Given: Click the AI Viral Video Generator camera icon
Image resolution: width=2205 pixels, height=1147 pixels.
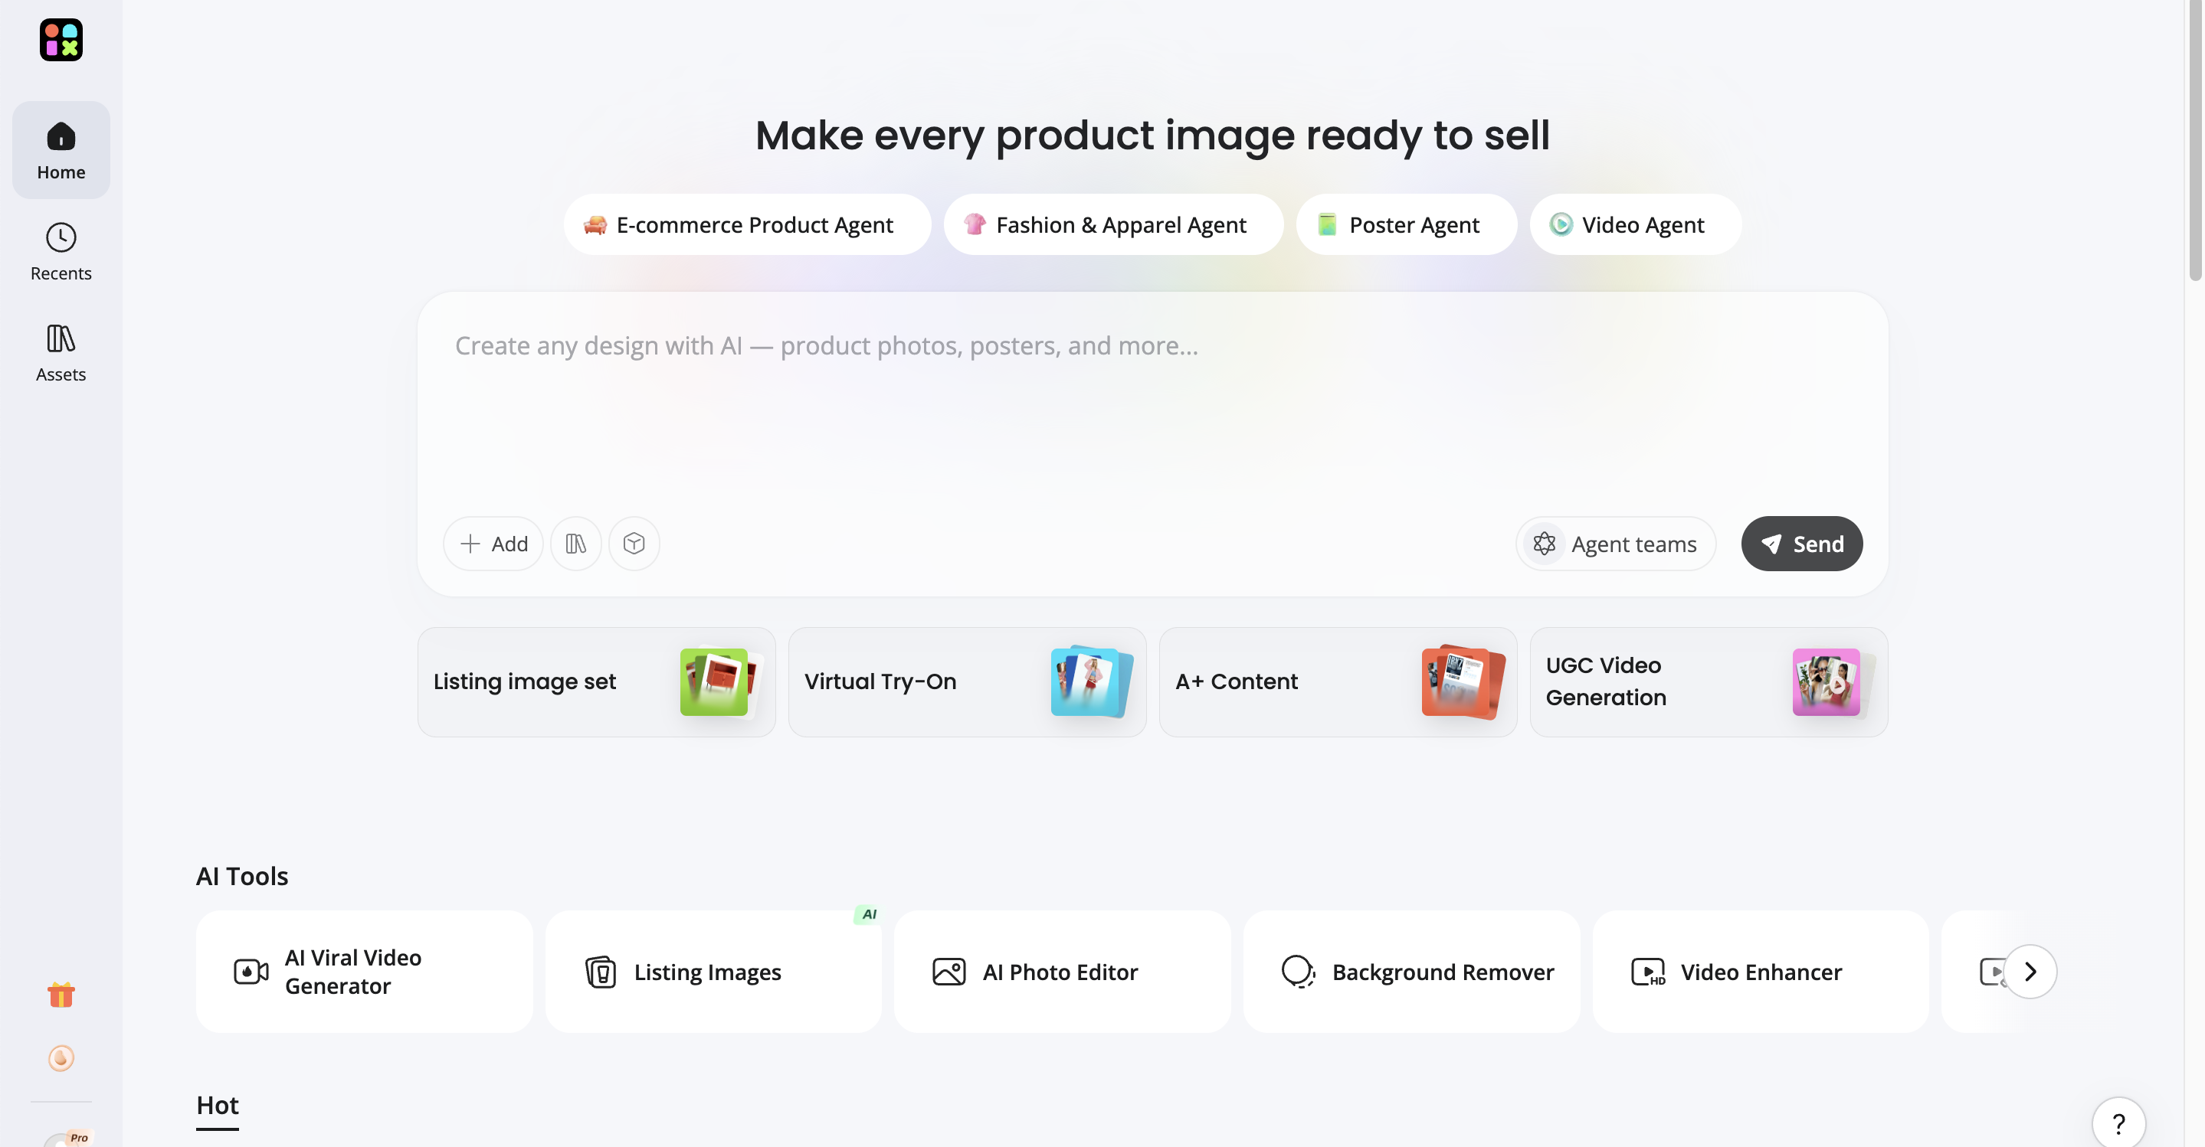Looking at the screenshot, I should pyautogui.click(x=251, y=972).
